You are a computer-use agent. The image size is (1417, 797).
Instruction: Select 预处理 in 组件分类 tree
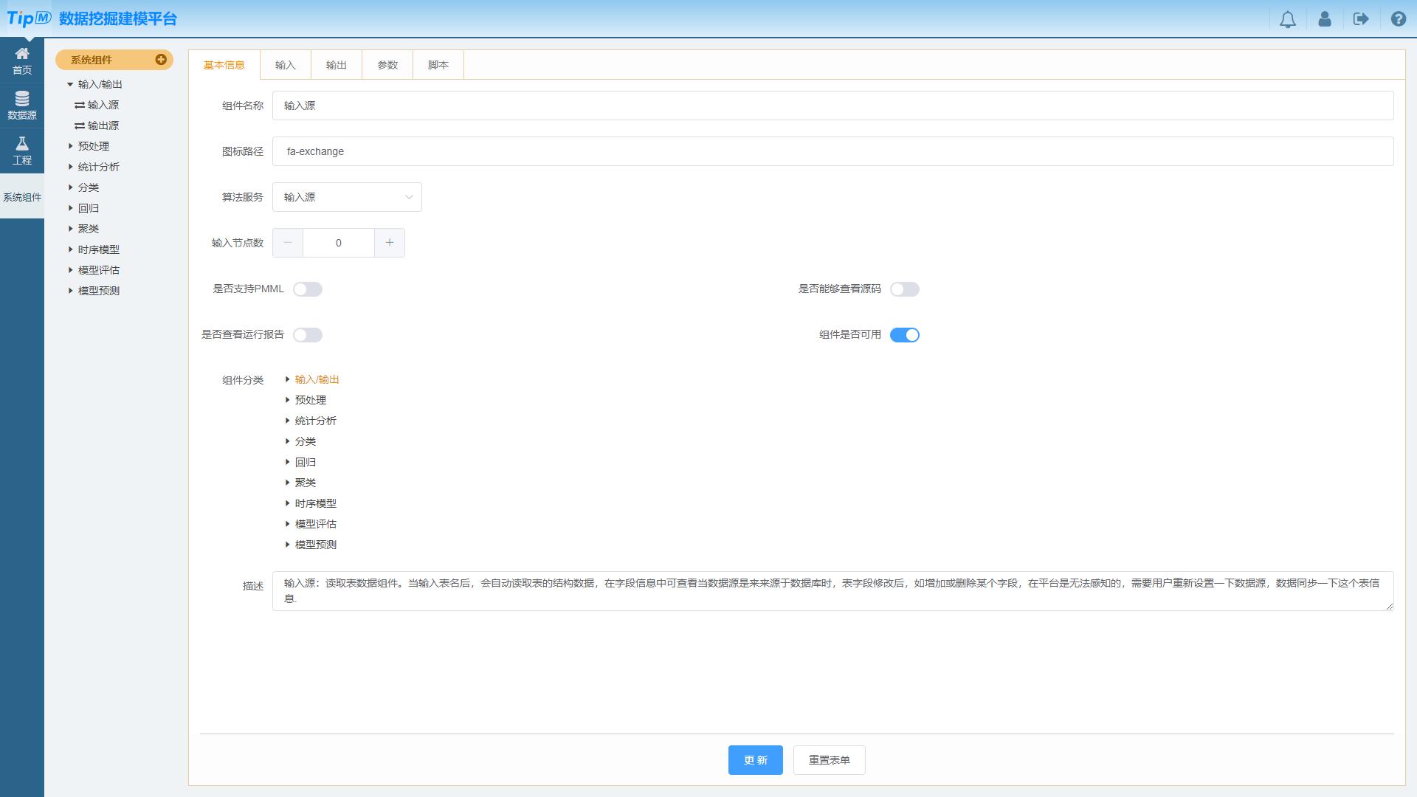click(311, 400)
